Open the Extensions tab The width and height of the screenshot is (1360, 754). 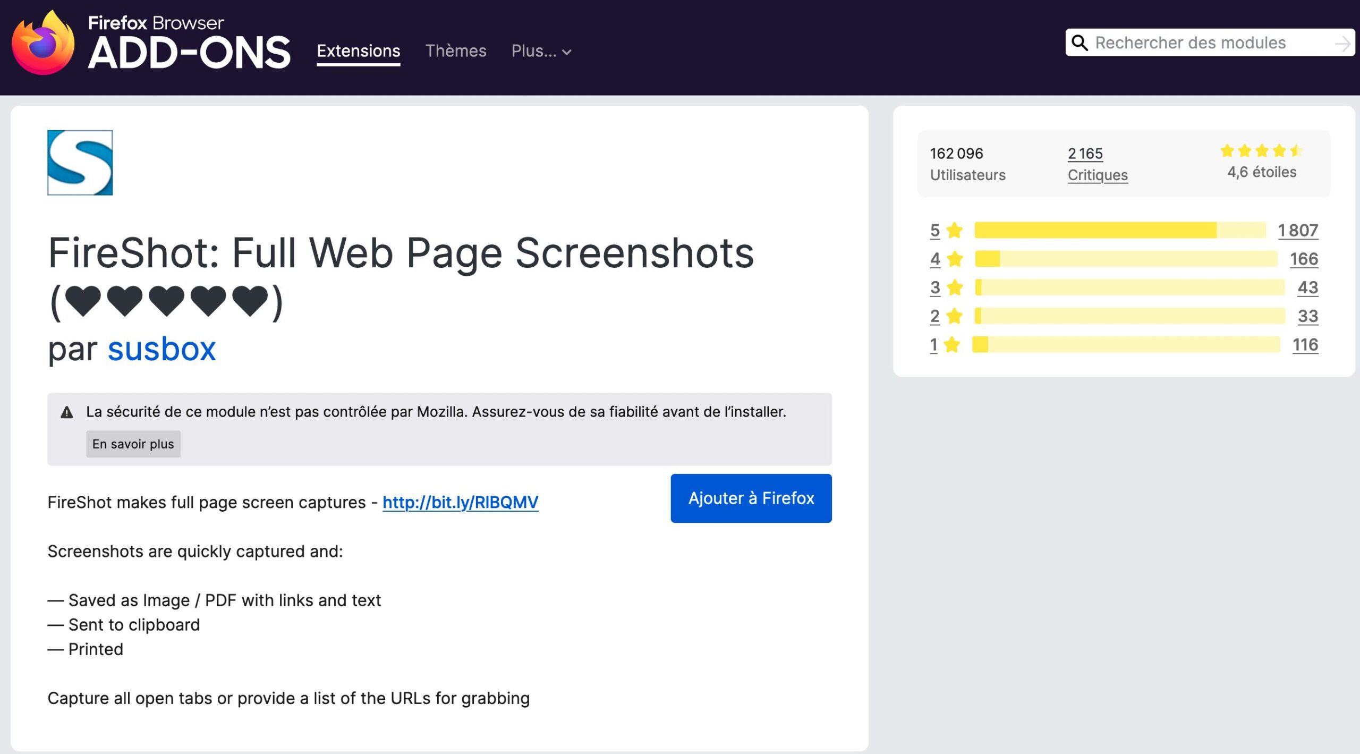tap(359, 51)
